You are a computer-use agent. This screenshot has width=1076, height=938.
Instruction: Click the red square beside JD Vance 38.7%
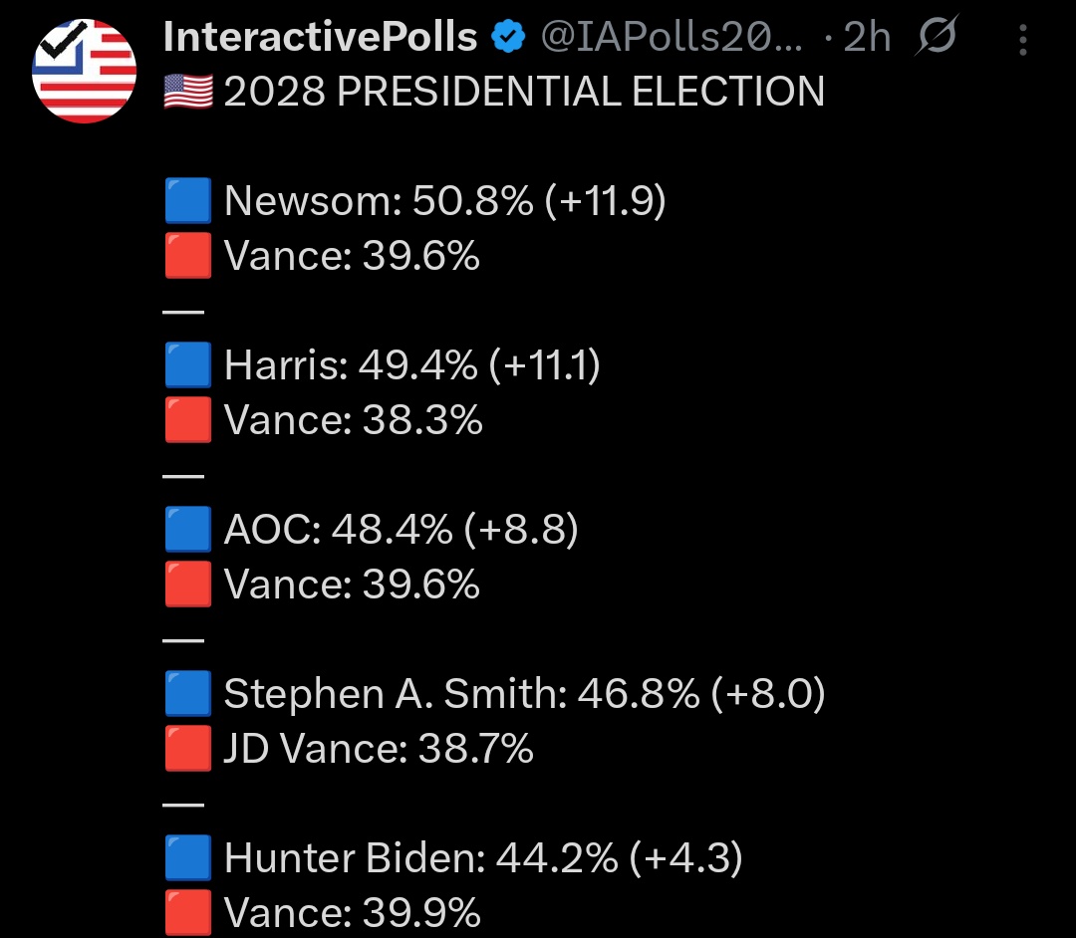(x=188, y=748)
